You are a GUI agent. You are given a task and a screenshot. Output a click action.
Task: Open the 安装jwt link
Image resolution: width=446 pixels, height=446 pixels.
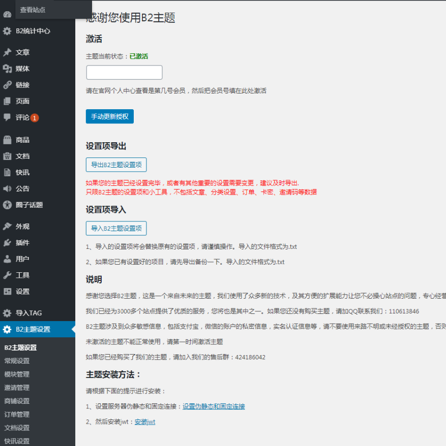tap(144, 422)
